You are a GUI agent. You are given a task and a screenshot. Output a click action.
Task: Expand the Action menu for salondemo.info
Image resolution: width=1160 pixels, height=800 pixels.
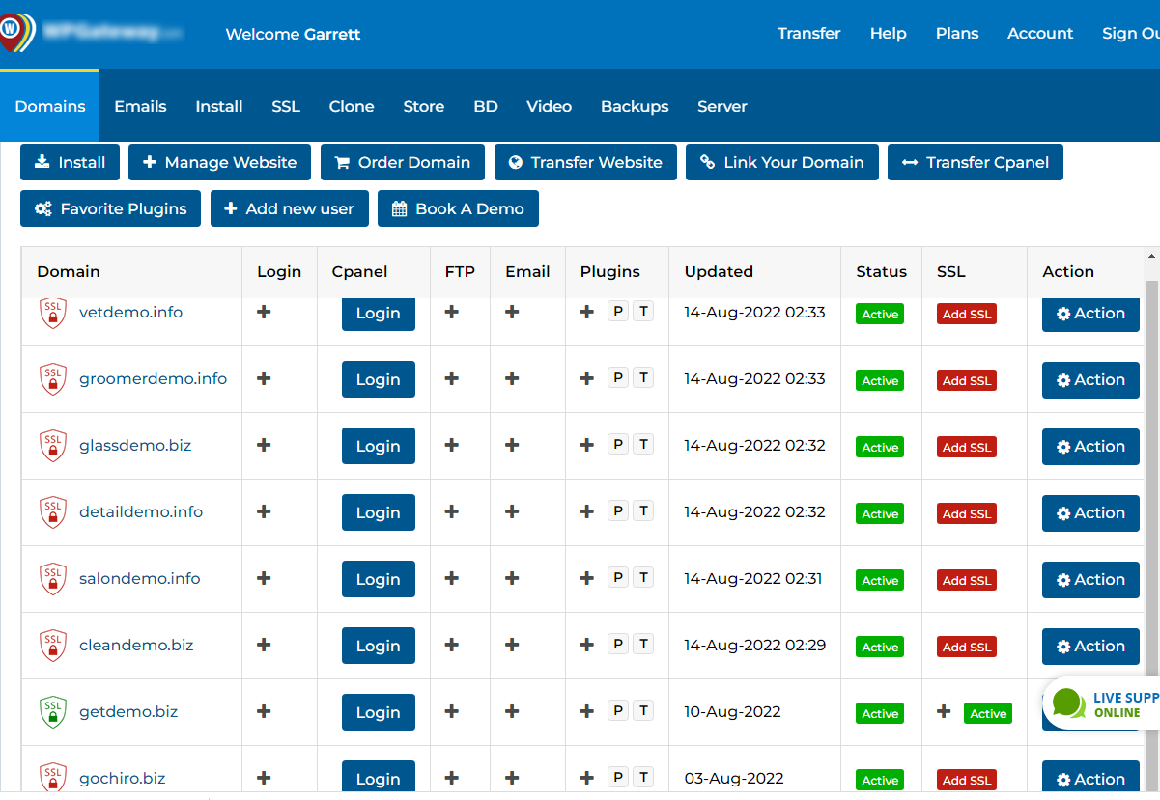pyautogui.click(x=1090, y=580)
